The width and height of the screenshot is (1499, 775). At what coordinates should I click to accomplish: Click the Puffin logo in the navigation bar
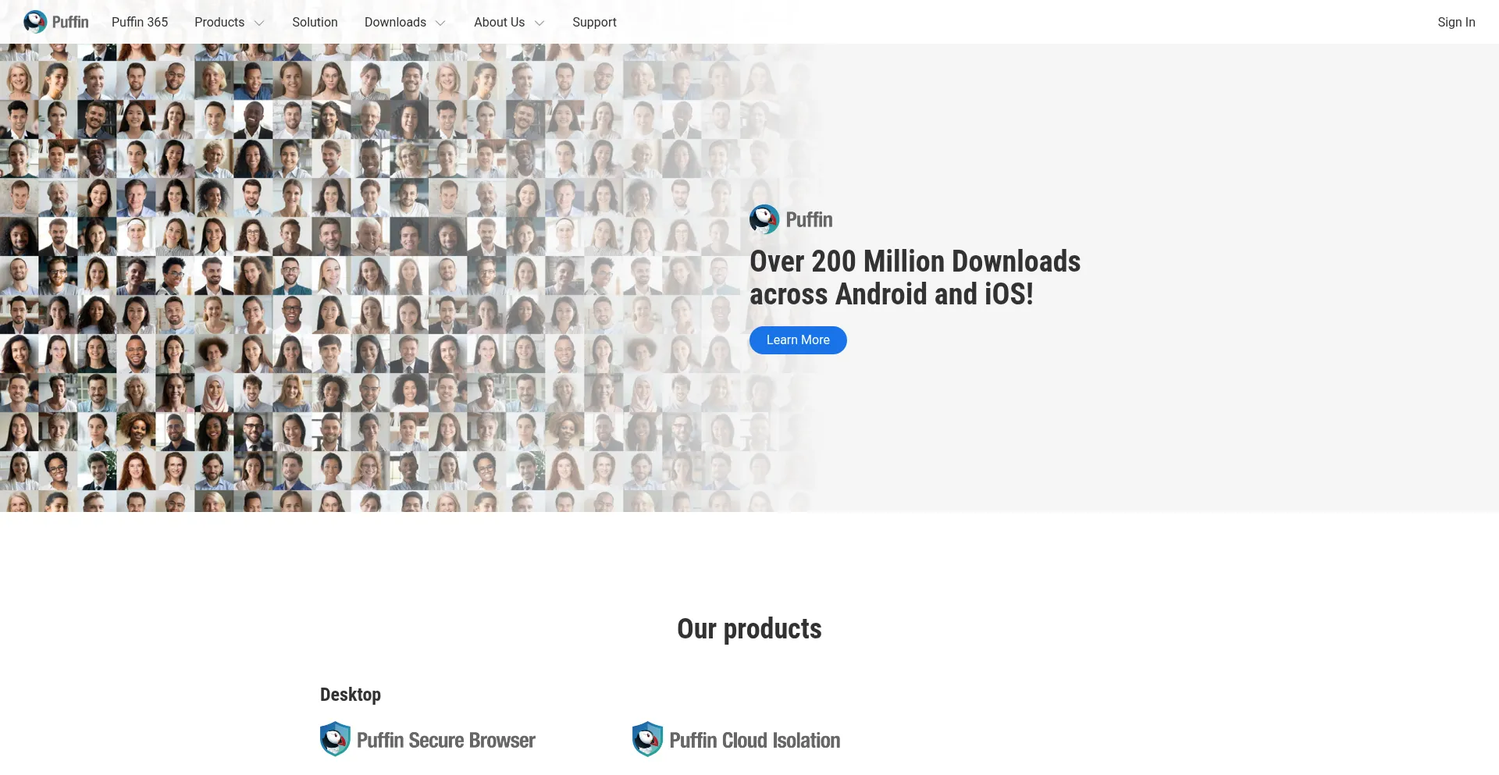click(55, 21)
